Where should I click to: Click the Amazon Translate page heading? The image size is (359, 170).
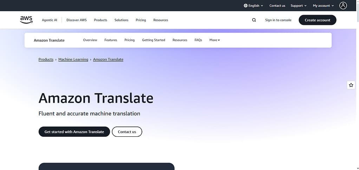tap(96, 98)
